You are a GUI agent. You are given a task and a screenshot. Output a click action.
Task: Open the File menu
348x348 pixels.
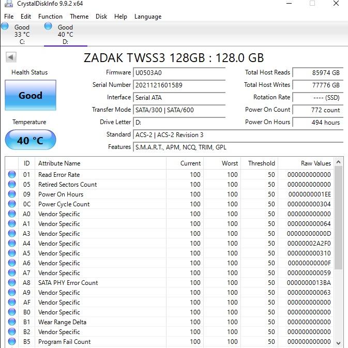coord(9,17)
